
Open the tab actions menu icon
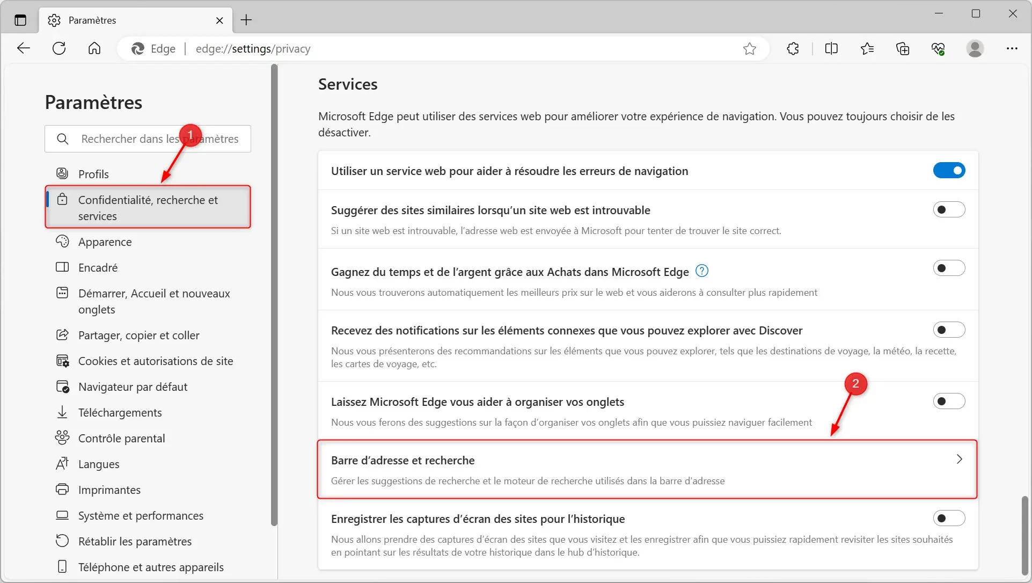click(20, 20)
